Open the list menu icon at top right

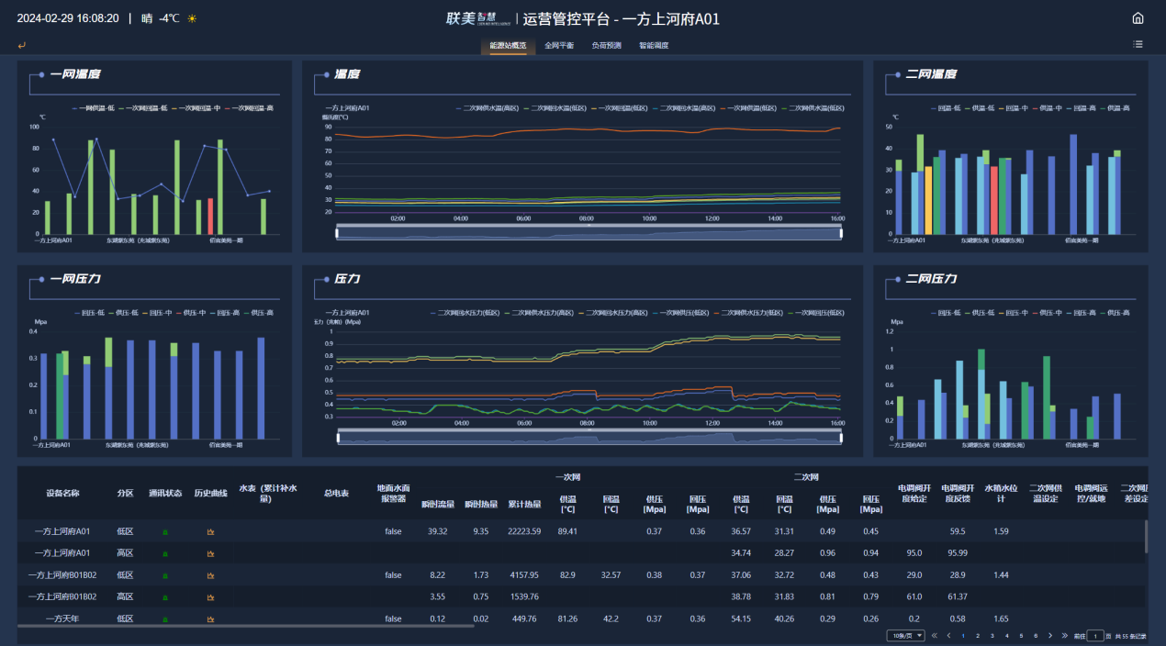pyautogui.click(x=1138, y=44)
